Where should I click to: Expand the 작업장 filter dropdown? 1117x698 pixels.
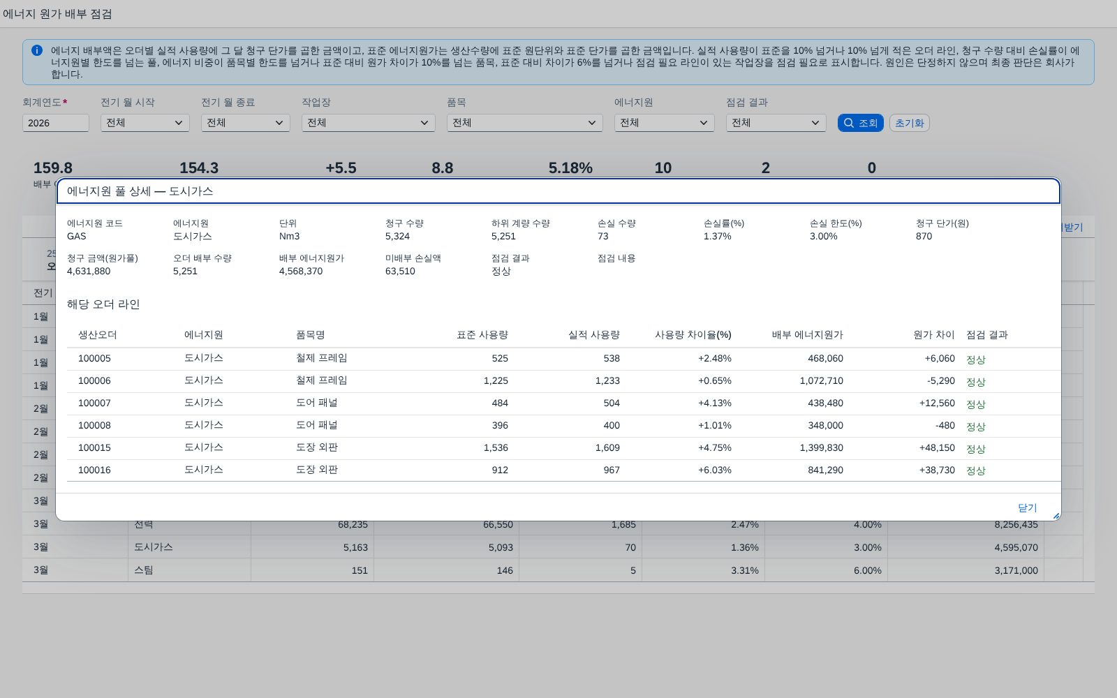tap(369, 123)
